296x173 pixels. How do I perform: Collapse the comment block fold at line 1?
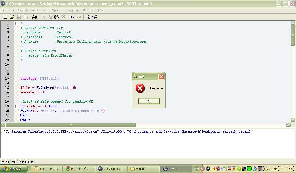pos(17,23)
